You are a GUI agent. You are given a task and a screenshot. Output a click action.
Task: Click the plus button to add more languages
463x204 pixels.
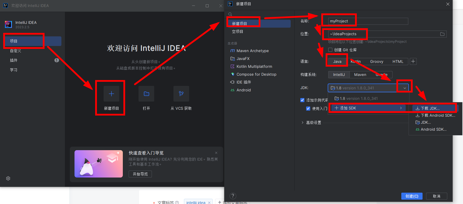pos(413,61)
